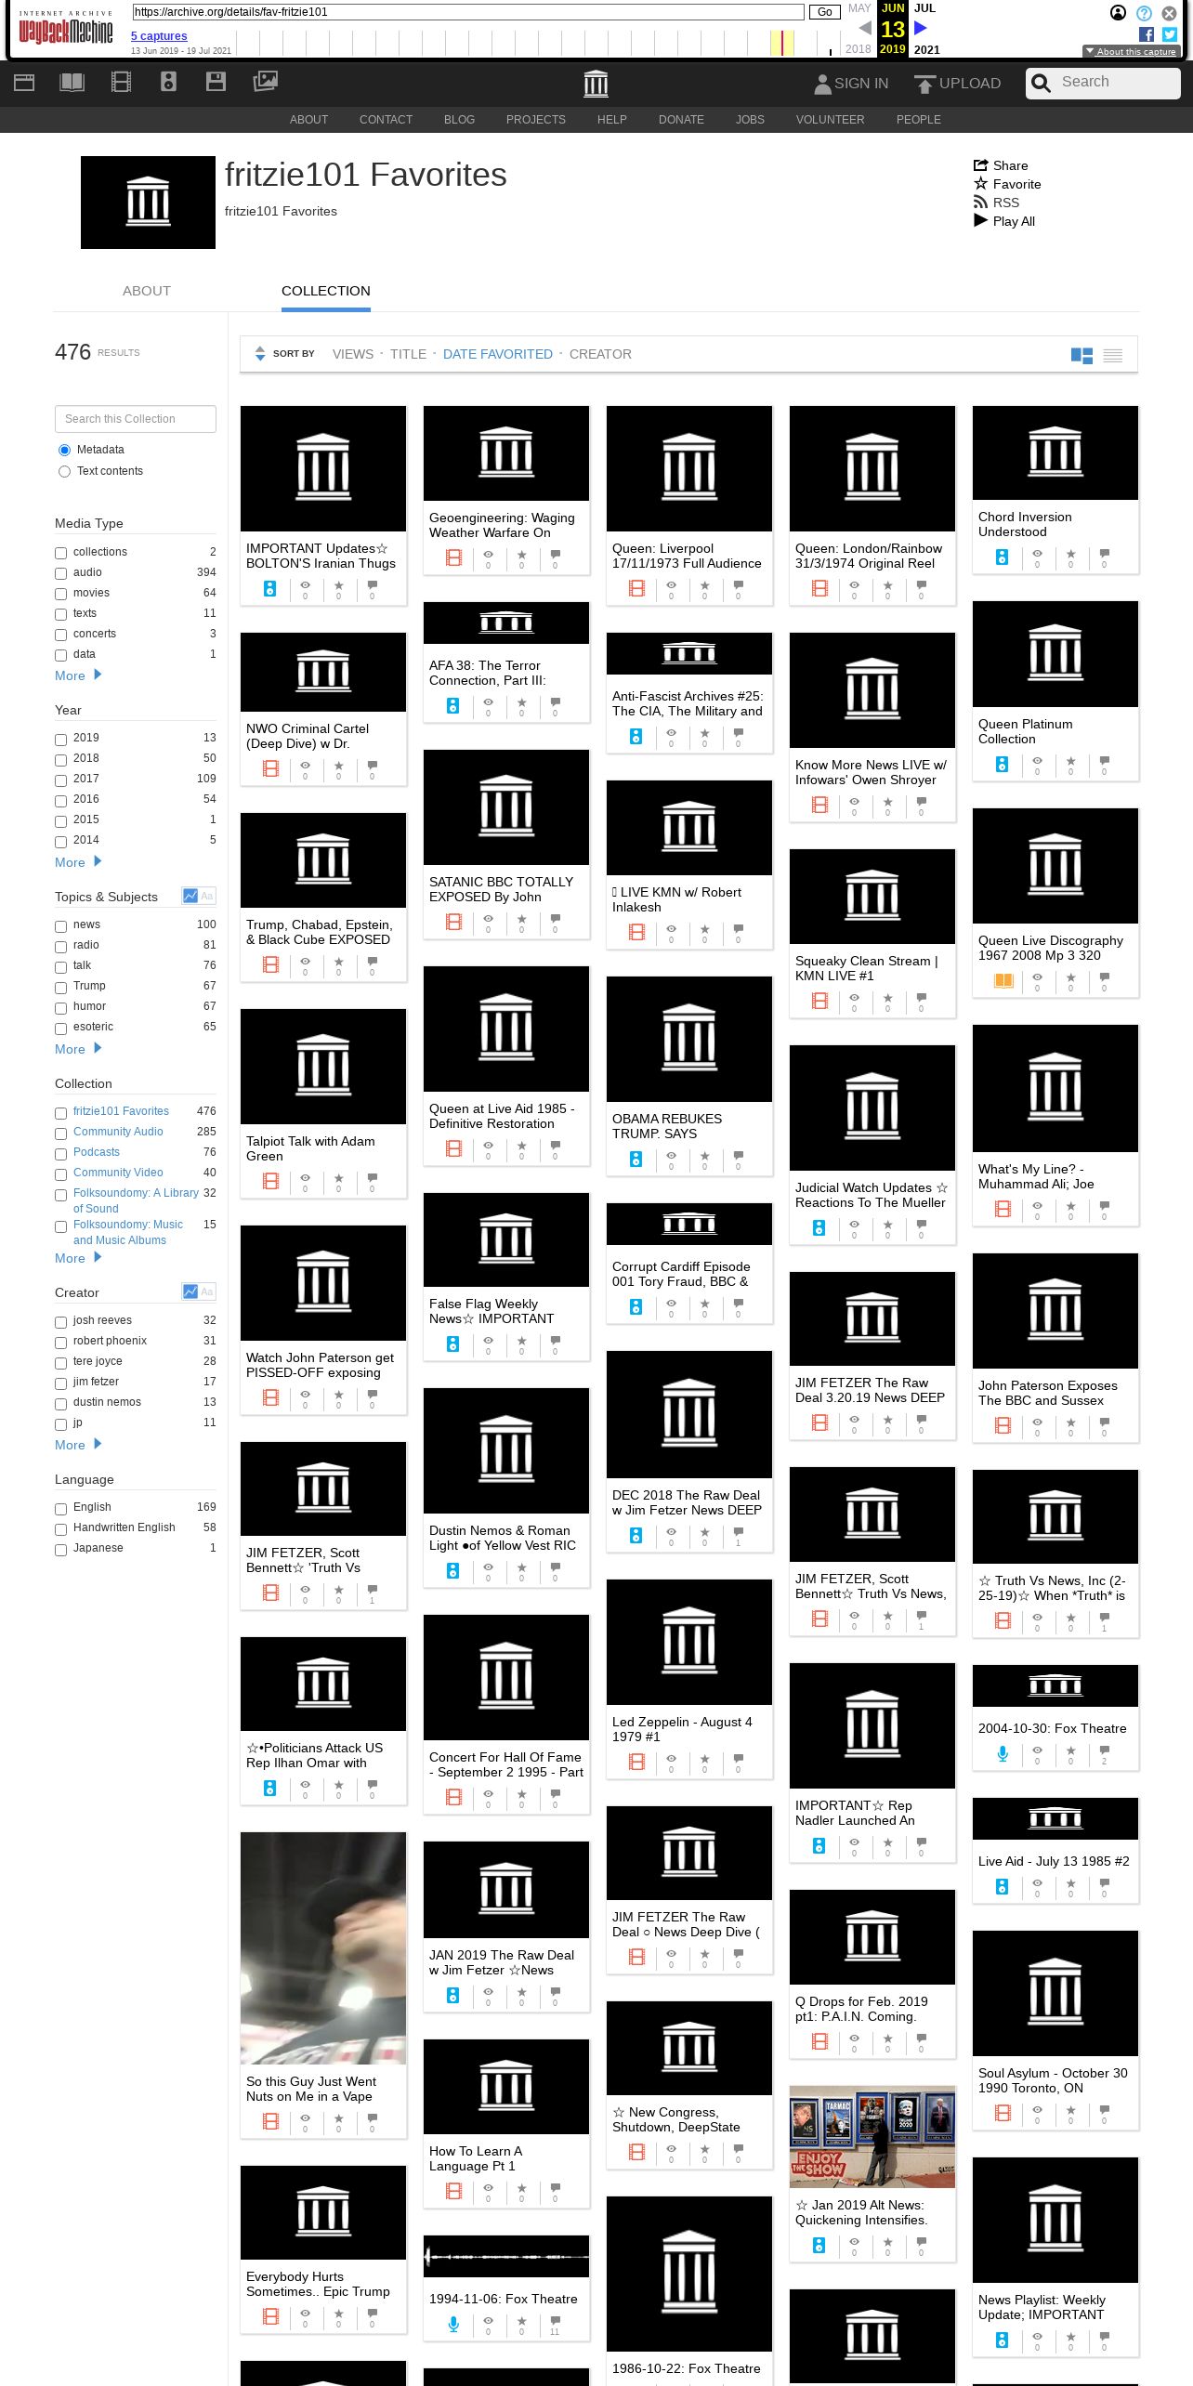Check the 2017 year checkbox
The height and width of the screenshot is (2386, 1193).
[60, 780]
